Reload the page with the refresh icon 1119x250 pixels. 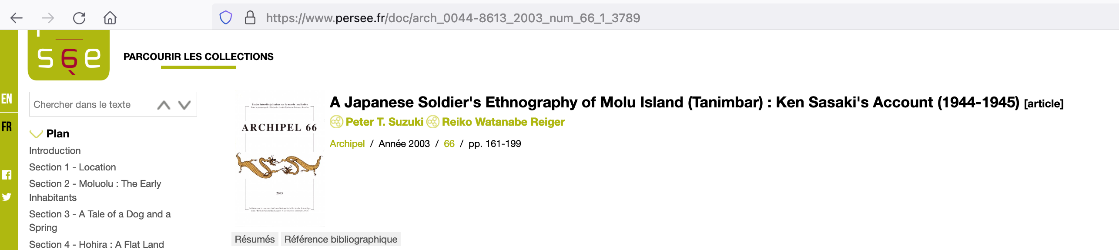click(x=79, y=18)
